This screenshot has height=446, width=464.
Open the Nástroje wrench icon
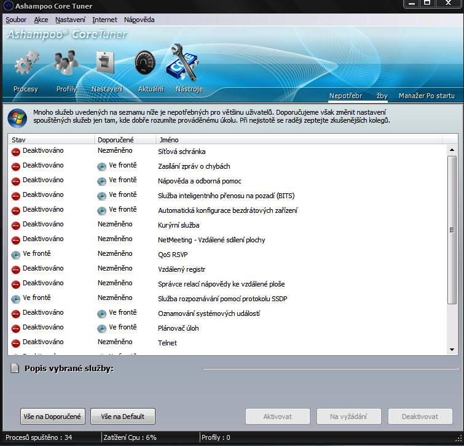(x=183, y=62)
